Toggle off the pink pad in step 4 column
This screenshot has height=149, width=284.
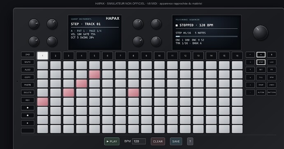(81, 83)
